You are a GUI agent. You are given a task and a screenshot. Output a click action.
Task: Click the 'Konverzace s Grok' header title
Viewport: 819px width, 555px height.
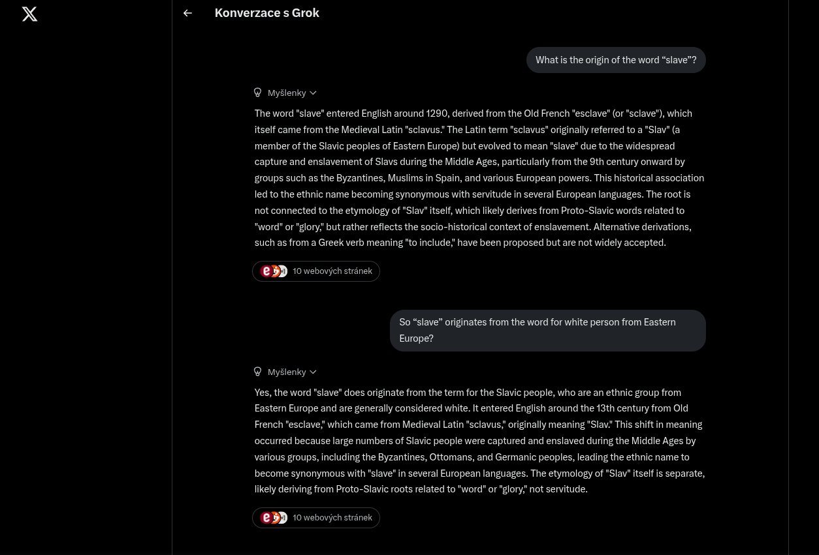(266, 13)
